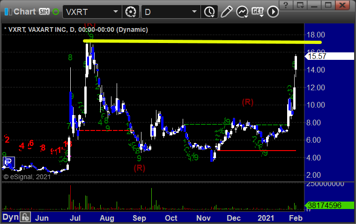
Task: Click the SIM simulated trading badge
Action: tap(44, 11)
